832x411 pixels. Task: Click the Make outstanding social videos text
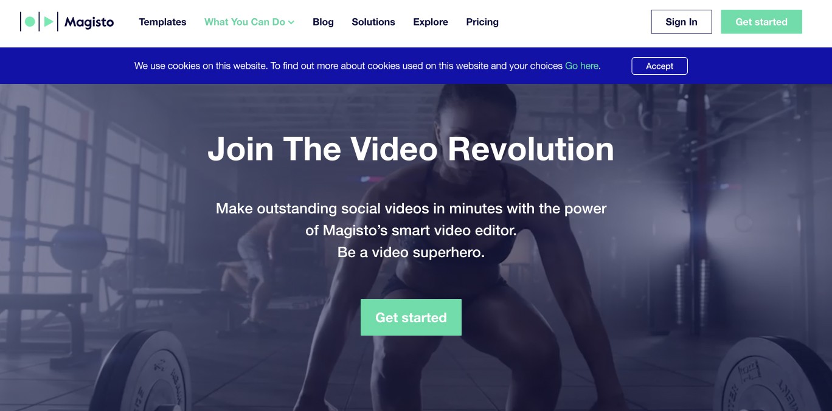(x=411, y=219)
